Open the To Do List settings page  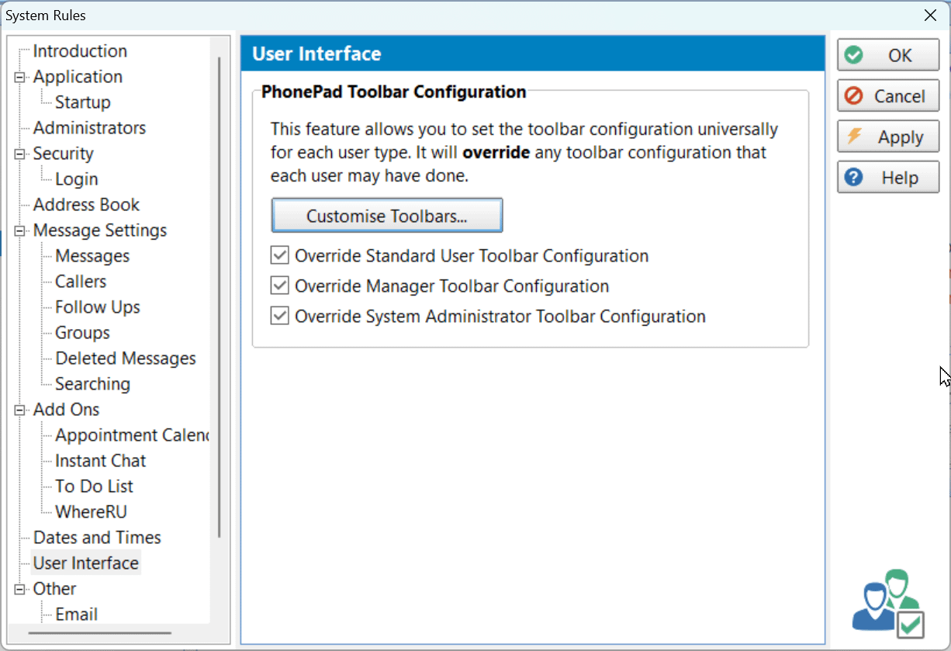(94, 487)
